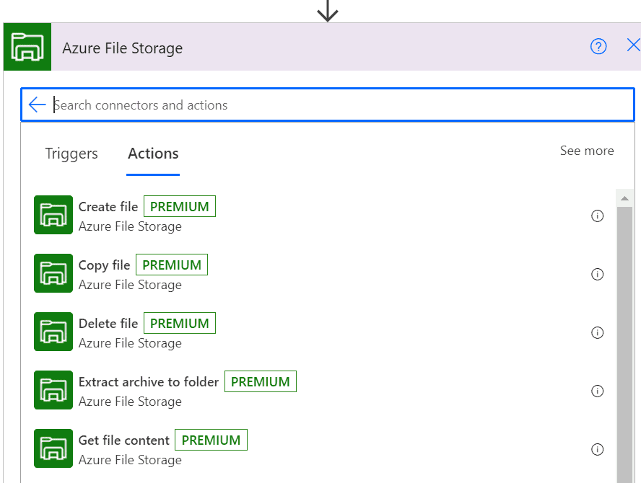641x483 pixels.
Task: Click the actions list scrollbar up arrow
Action: pyautogui.click(x=624, y=198)
